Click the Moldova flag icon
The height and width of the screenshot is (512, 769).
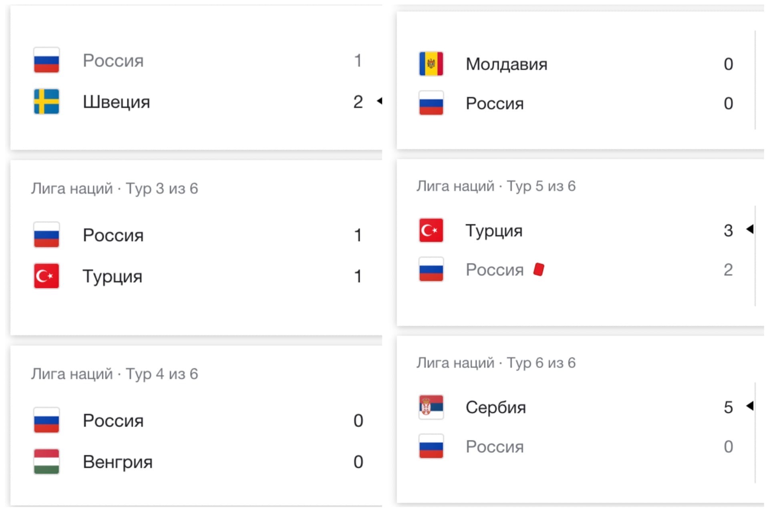(x=431, y=64)
